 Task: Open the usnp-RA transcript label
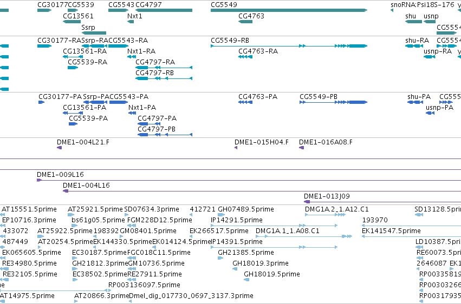(x=438, y=51)
